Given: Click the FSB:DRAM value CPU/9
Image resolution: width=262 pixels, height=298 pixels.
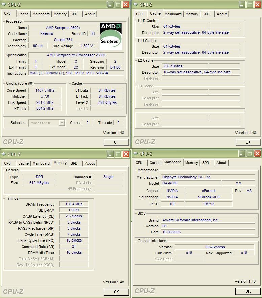Looking at the screenshot, I should [x=74, y=210].
